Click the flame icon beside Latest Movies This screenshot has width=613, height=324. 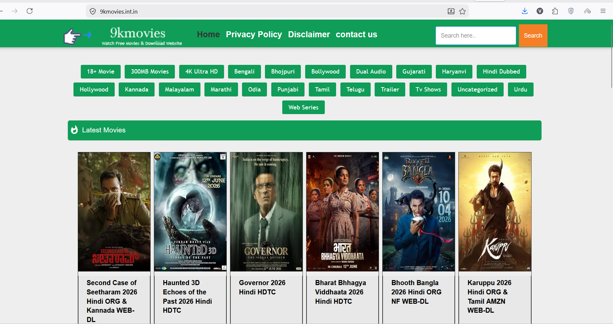pos(74,130)
